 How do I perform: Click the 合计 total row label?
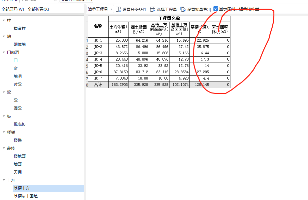(98, 85)
